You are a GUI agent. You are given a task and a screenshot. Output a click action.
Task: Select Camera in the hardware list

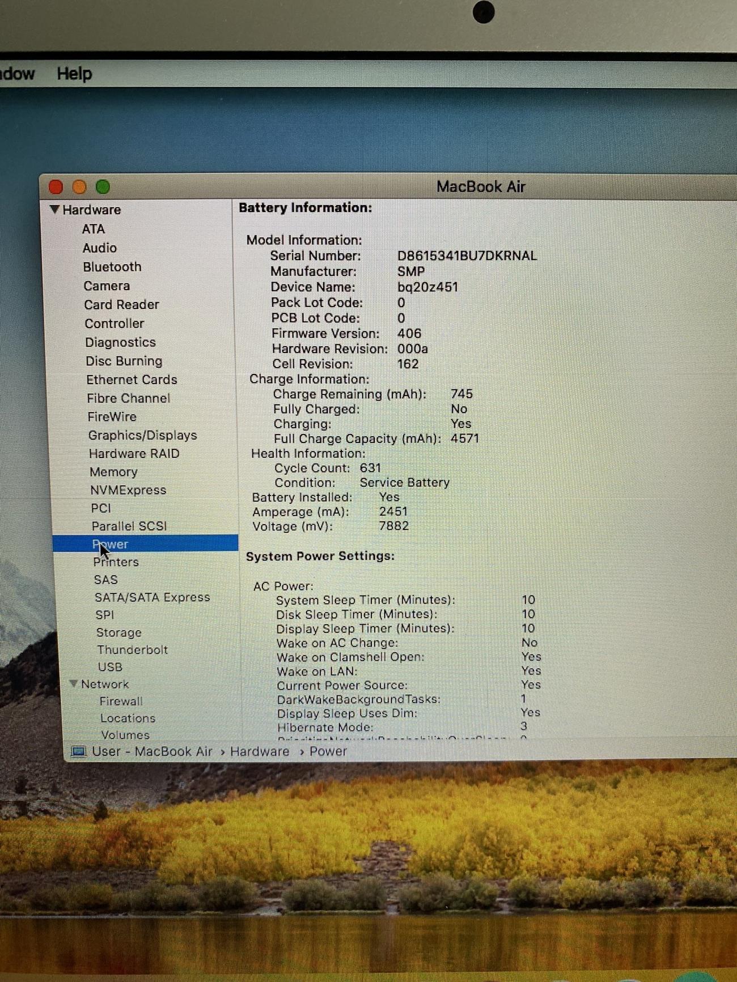pos(107,286)
